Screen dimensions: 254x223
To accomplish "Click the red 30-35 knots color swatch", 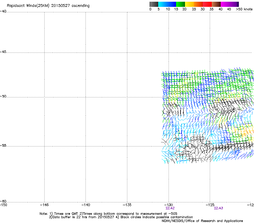I will pos(207,4).
